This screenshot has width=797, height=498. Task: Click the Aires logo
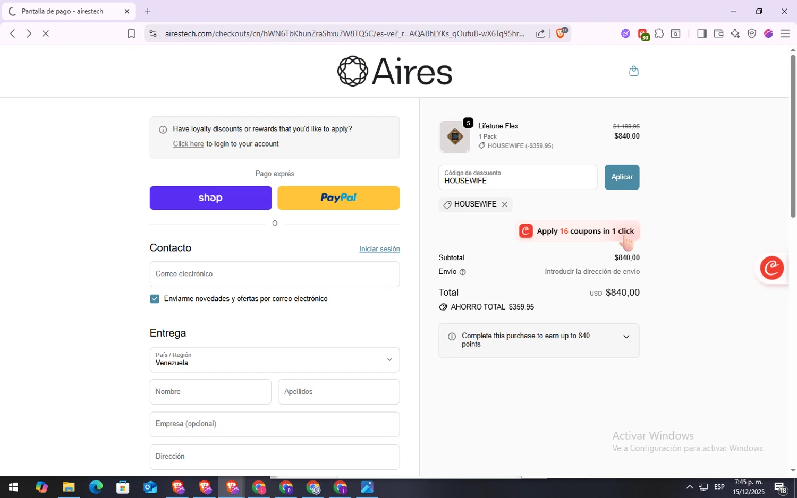395,71
